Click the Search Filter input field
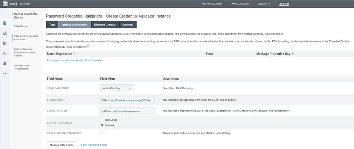Screen dimensions: 354x149 pyautogui.click(x=127, y=111)
